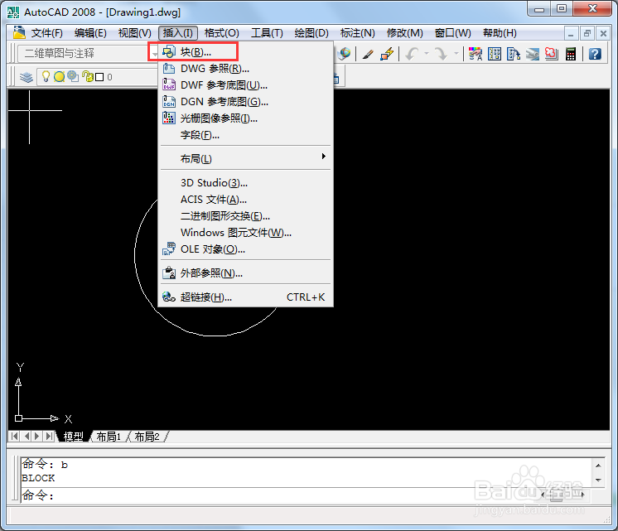Open the 帮助(H) menu
Image resolution: width=618 pixels, height=531 pixels.
pos(500,33)
